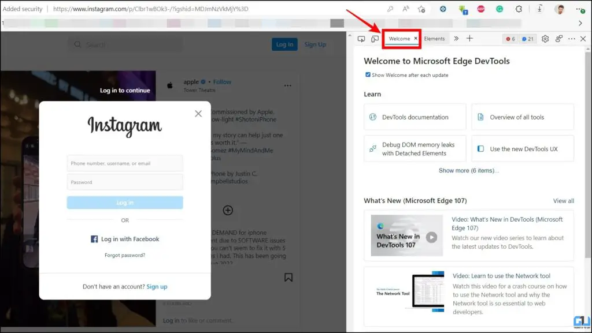The height and width of the screenshot is (333, 592).
Task: Open the post options three-dot menu
Action: (x=288, y=85)
